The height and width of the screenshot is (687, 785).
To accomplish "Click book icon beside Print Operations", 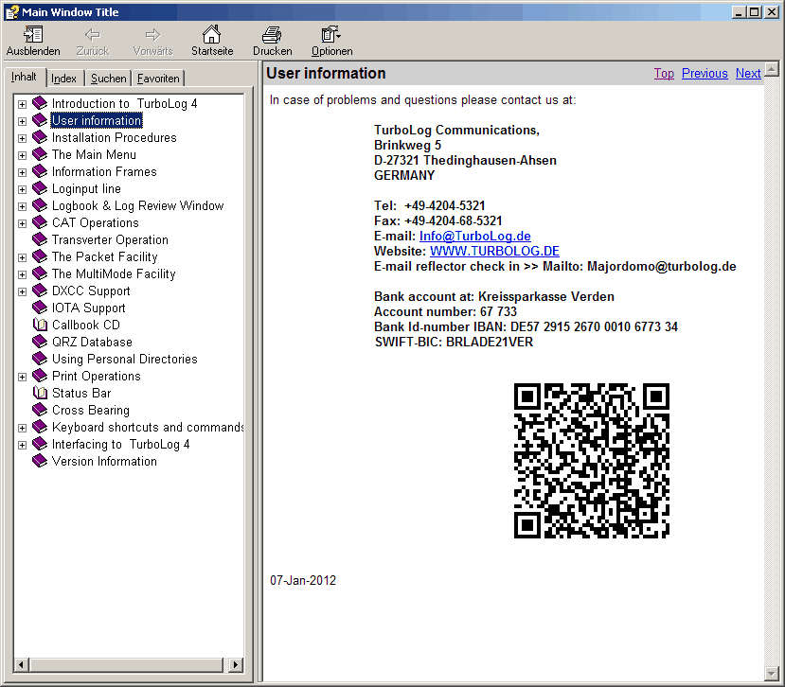I will [40, 376].
